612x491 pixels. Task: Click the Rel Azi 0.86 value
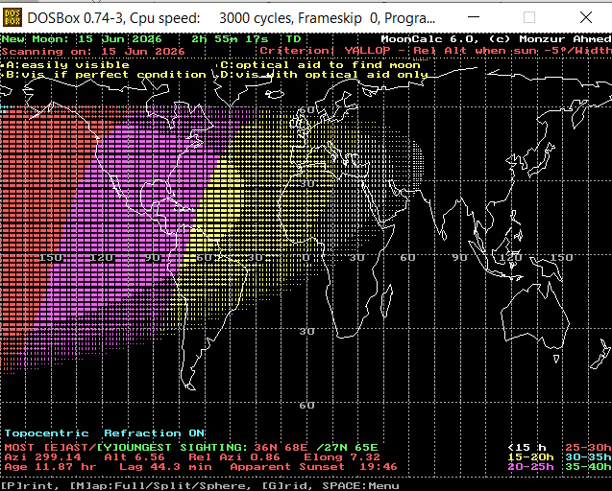(234, 457)
